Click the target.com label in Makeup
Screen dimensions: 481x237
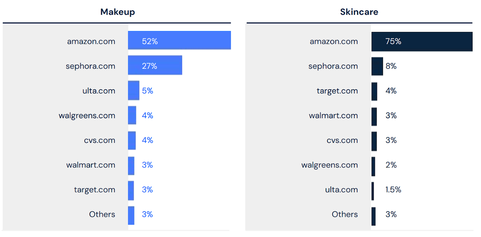click(94, 190)
